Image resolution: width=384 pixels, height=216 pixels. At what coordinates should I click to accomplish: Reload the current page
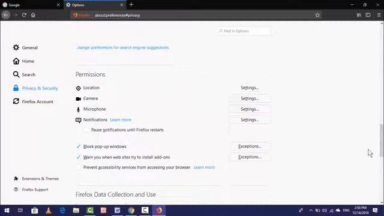pos(24,15)
